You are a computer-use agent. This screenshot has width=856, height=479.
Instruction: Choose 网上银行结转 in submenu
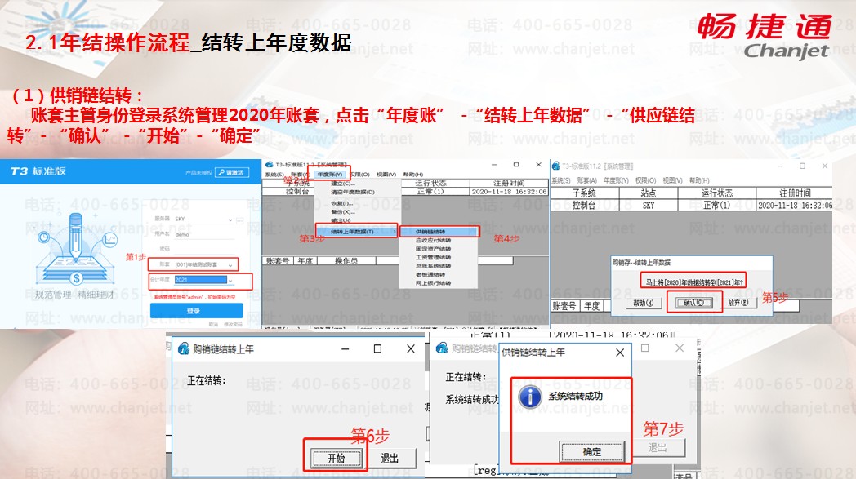[x=433, y=283]
